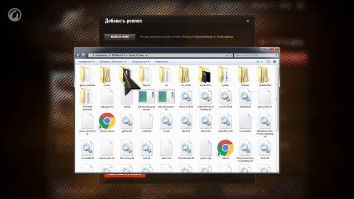Screen dimensions: 354x199
Task: Expand the address bar history dropdown
Action: [x=226, y=55]
